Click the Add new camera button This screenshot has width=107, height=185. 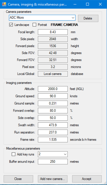click(x=53, y=179)
